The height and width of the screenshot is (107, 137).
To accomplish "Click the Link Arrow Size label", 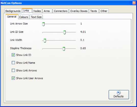I will tap(19, 24).
